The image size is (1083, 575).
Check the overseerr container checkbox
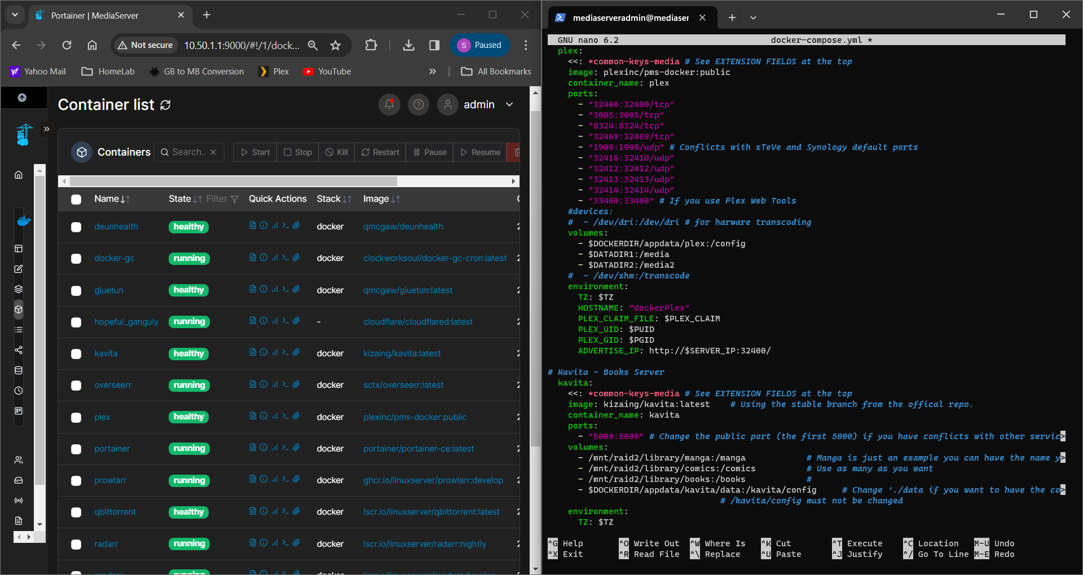76,386
